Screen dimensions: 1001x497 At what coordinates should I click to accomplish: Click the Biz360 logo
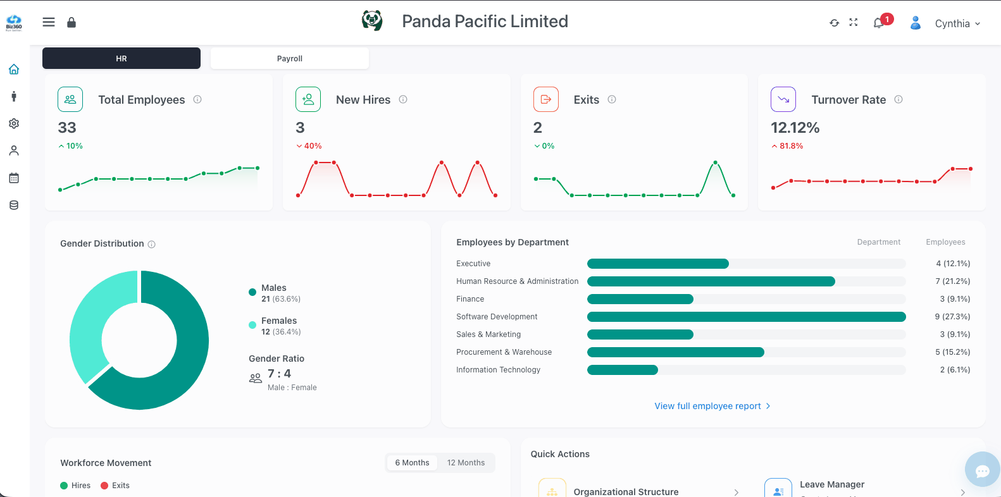(x=14, y=23)
